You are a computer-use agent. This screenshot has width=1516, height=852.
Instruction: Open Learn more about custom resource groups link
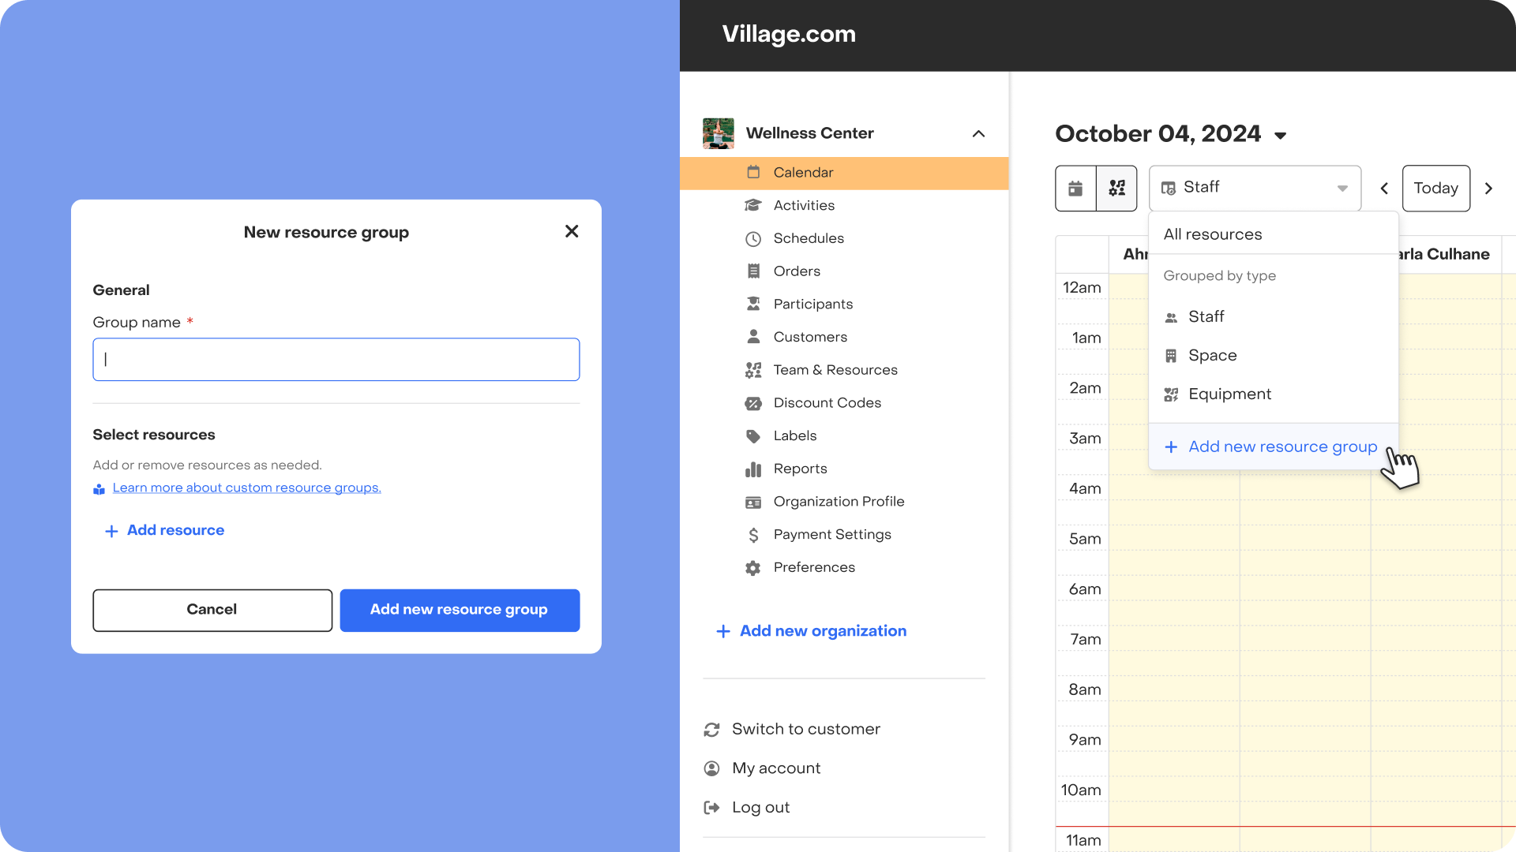[247, 488]
